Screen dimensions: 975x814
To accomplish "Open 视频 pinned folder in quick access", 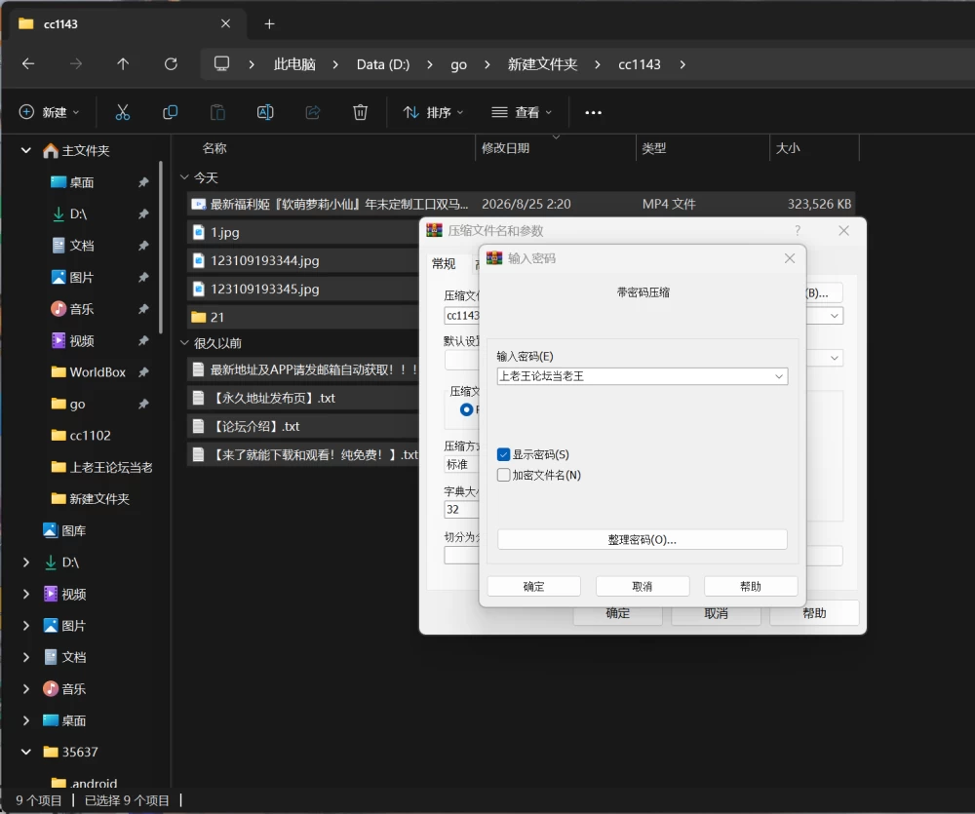I will [73, 341].
